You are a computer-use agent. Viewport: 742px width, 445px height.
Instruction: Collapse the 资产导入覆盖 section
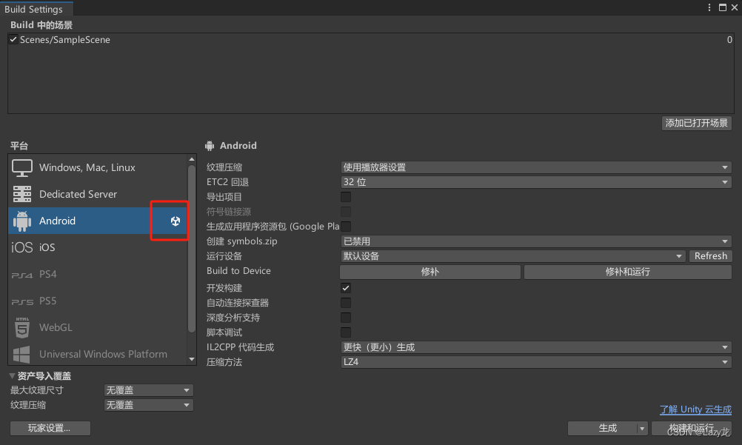click(x=13, y=376)
